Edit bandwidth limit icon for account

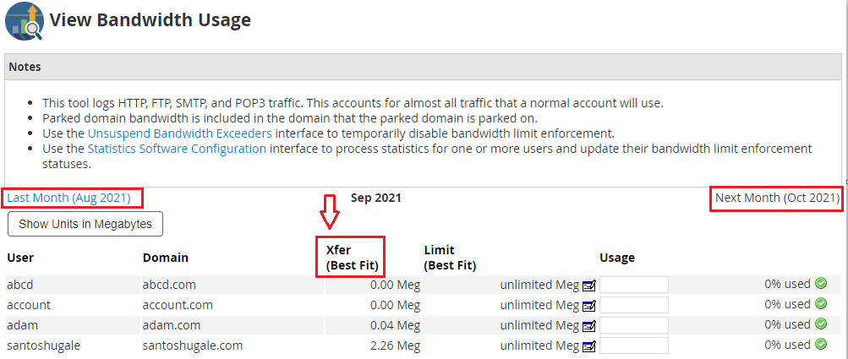tap(589, 306)
